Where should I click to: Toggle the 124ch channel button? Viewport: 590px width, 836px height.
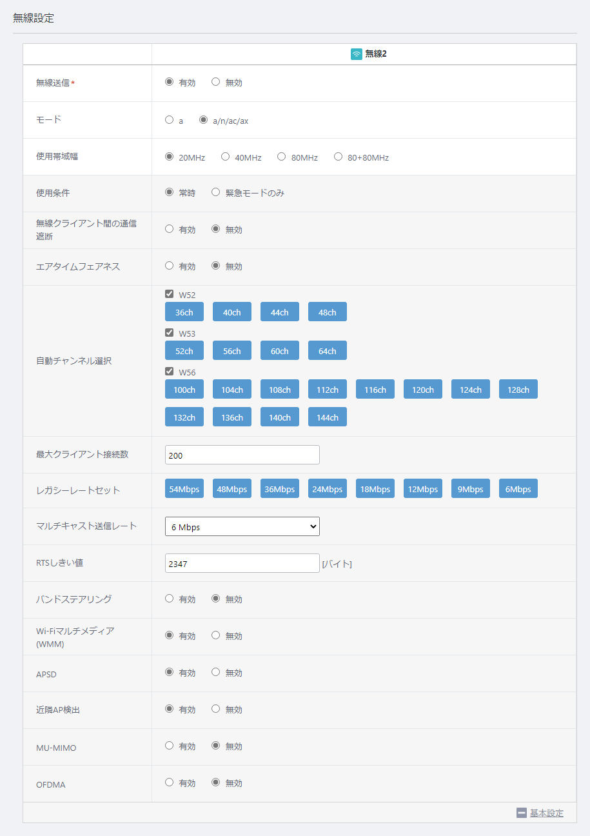471,389
